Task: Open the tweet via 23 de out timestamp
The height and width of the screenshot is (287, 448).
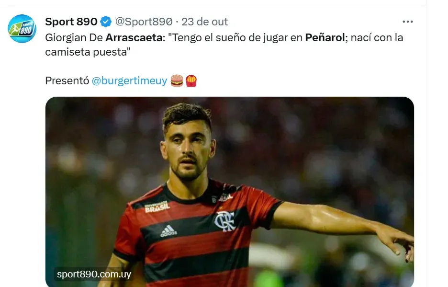Action: pyautogui.click(x=204, y=22)
